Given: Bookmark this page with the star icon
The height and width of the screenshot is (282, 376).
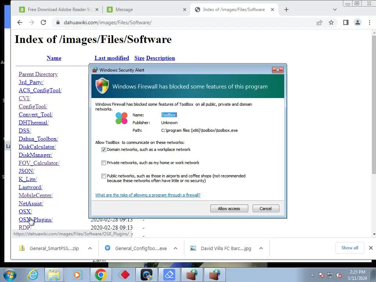Looking at the screenshot, I should click(331, 22).
